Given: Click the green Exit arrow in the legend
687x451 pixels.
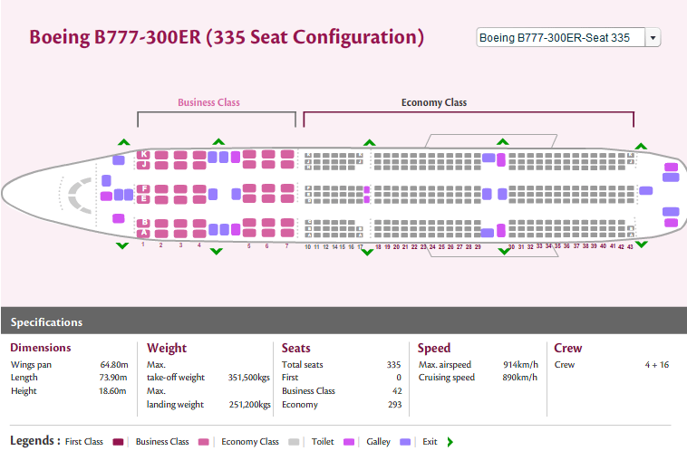Looking at the screenshot, I should (450, 442).
